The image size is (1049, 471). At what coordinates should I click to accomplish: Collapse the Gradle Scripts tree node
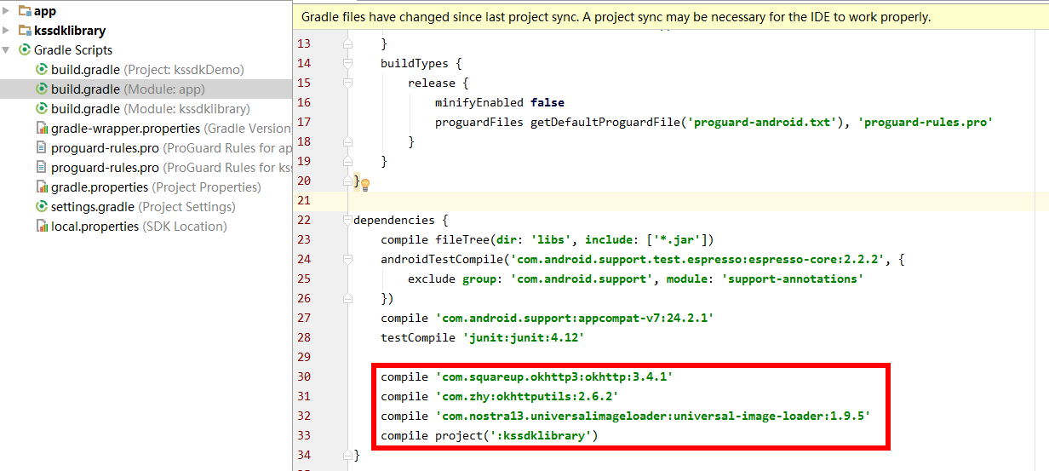click(x=8, y=50)
